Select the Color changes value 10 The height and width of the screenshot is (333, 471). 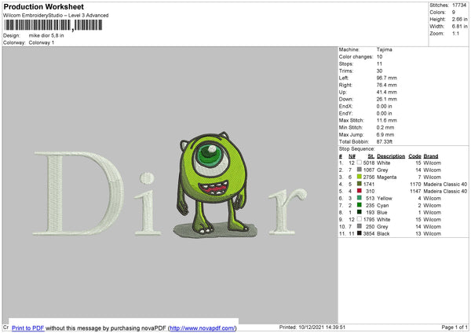pyautogui.click(x=379, y=57)
